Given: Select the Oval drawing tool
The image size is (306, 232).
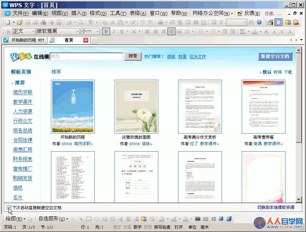Looking at the screenshot, I should (97, 219).
